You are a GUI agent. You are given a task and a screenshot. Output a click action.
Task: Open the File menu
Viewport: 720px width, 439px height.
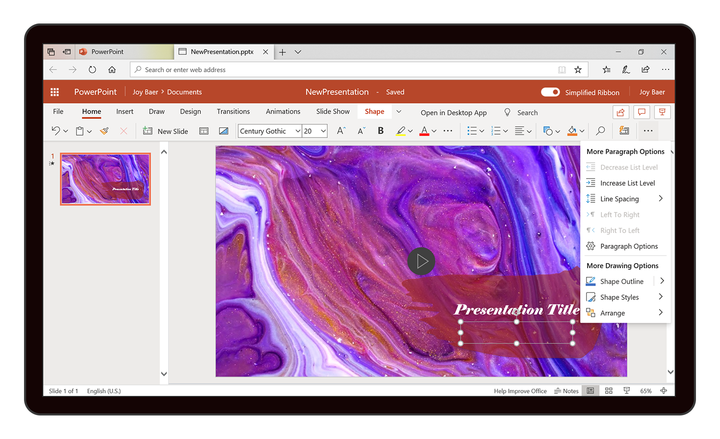58,112
